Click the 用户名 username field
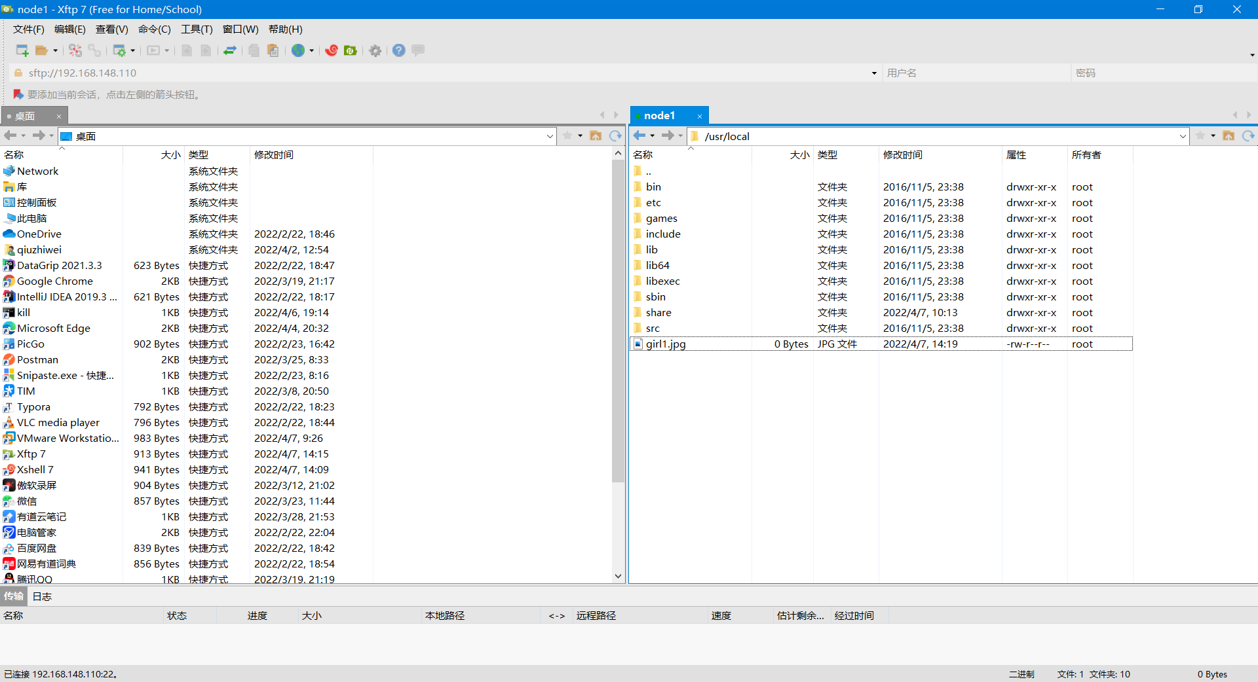This screenshot has height=682, width=1258. [976, 73]
